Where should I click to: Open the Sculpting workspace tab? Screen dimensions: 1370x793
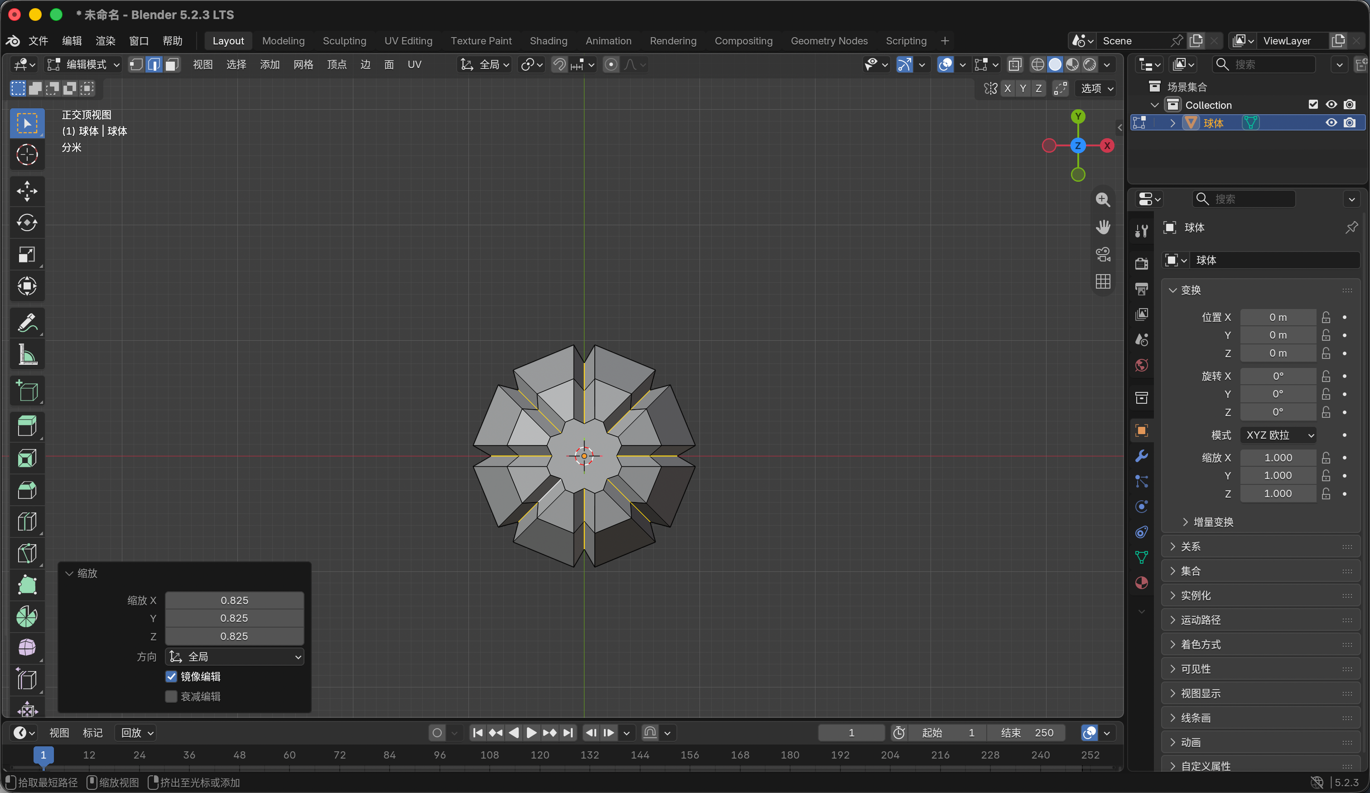point(344,41)
